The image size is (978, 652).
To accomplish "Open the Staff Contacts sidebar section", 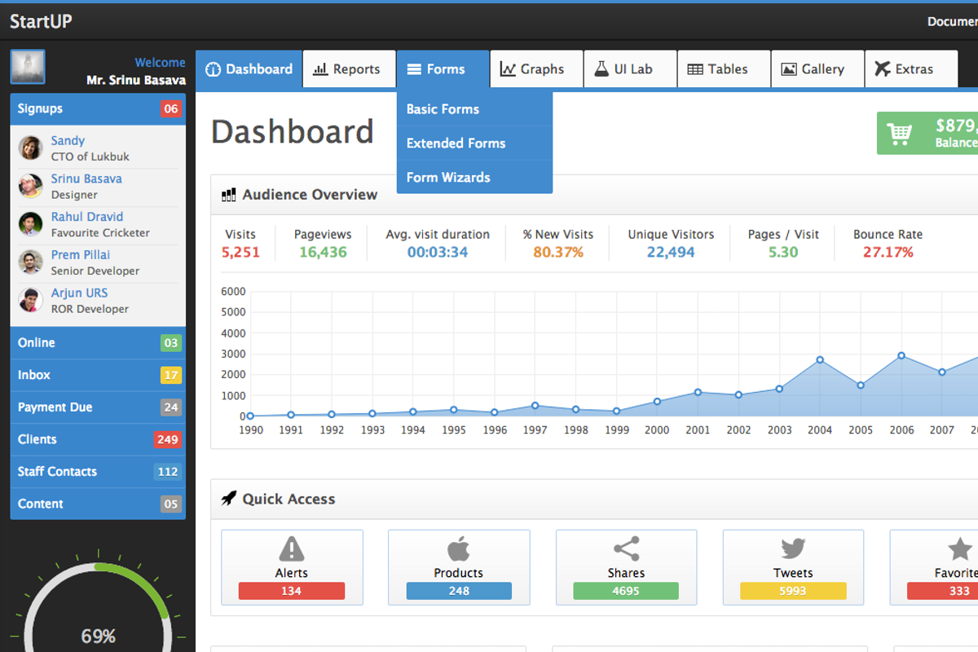I will 98,472.
